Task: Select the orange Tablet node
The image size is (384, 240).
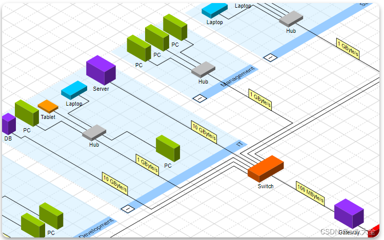Action: (x=48, y=107)
